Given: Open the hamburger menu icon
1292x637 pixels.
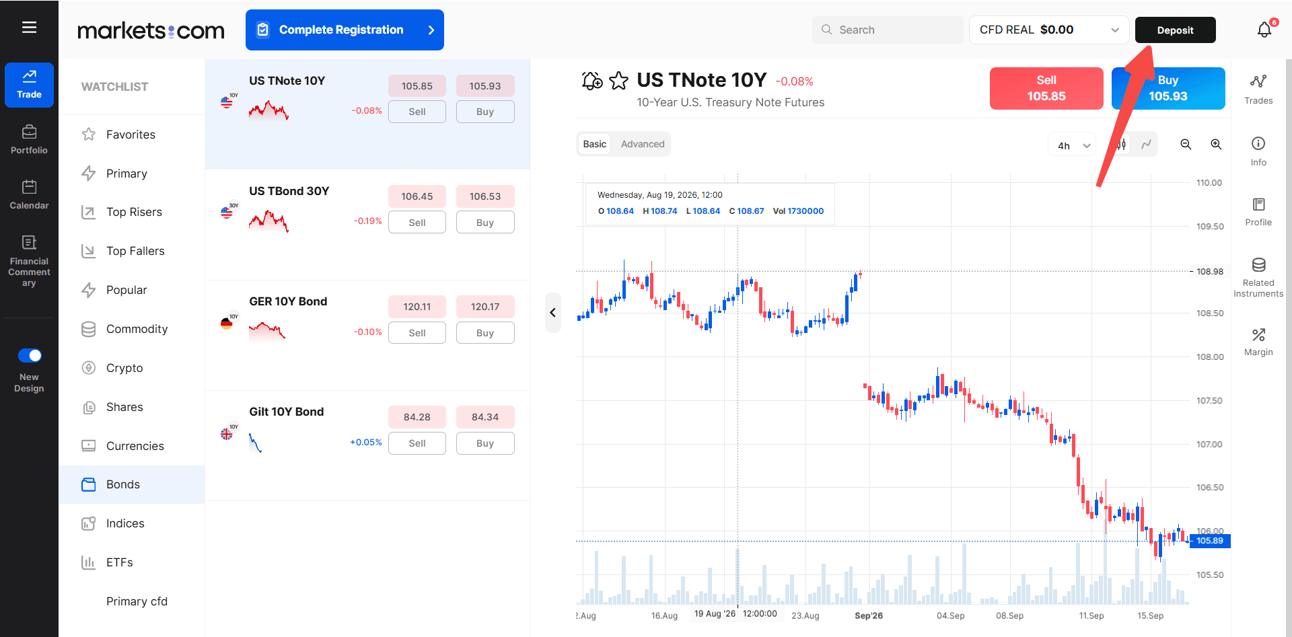Looking at the screenshot, I should [29, 28].
